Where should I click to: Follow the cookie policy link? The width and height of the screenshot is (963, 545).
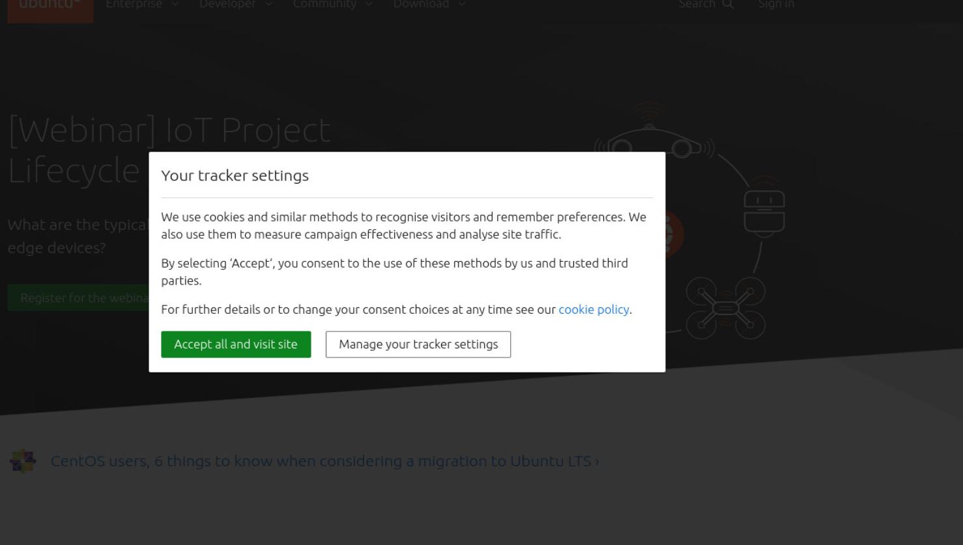pyautogui.click(x=594, y=310)
